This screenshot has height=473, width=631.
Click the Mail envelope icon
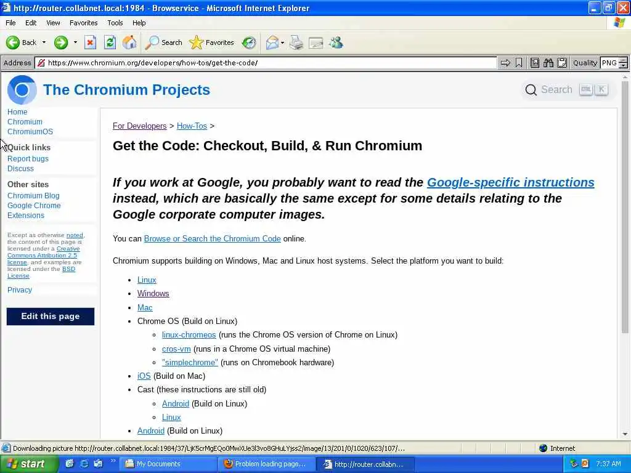(272, 42)
